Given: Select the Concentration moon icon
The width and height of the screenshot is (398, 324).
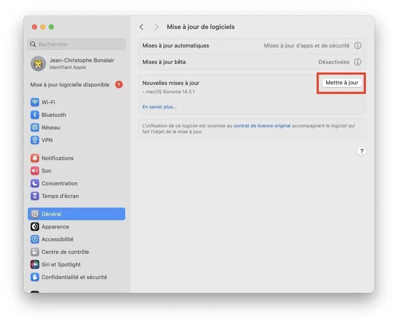Looking at the screenshot, I should tap(35, 183).
